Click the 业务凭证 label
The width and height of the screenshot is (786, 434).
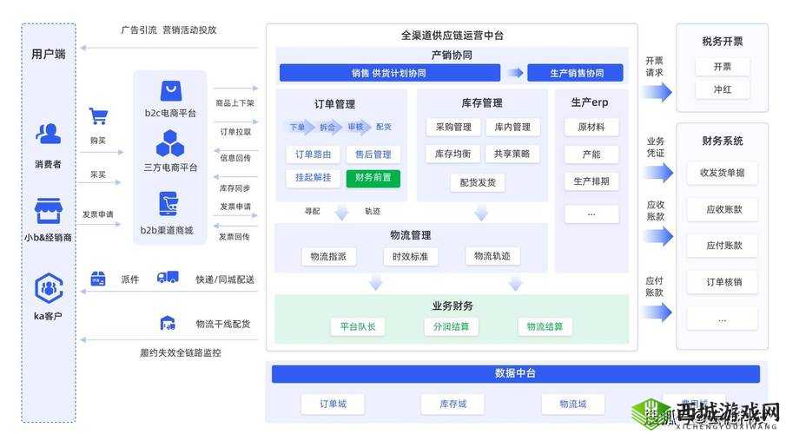(x=655, y=148)
